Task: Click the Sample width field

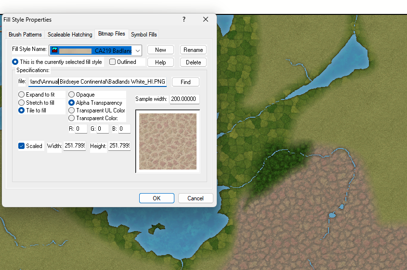Action: point(184,99)
